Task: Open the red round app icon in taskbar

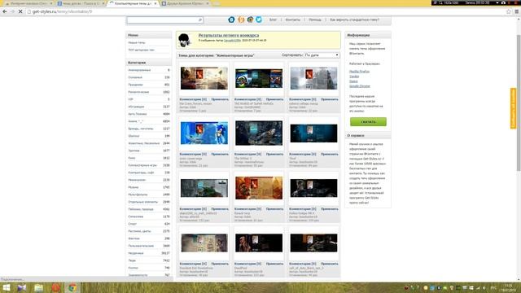Action: pyautogui.click(x=55, y=287)
